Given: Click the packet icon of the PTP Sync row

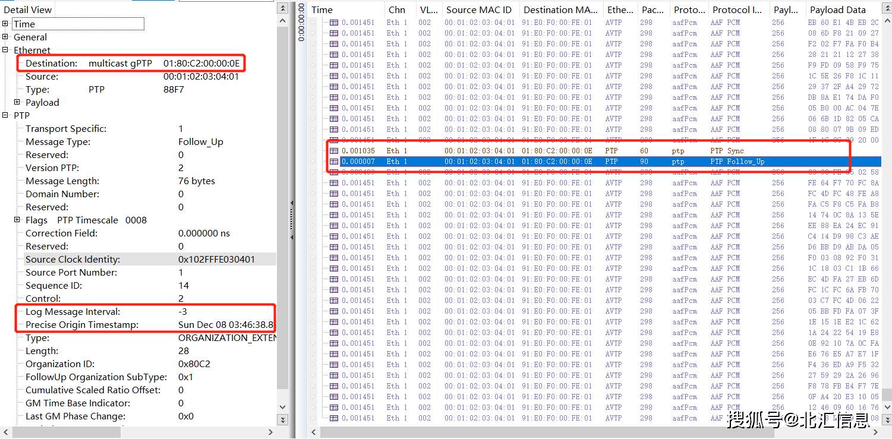Looking at the screenshot, I should click(x=334, y=151).
